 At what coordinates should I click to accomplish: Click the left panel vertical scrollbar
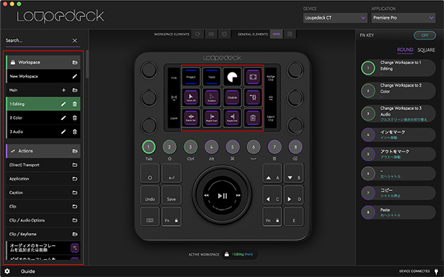pos(87,65)
